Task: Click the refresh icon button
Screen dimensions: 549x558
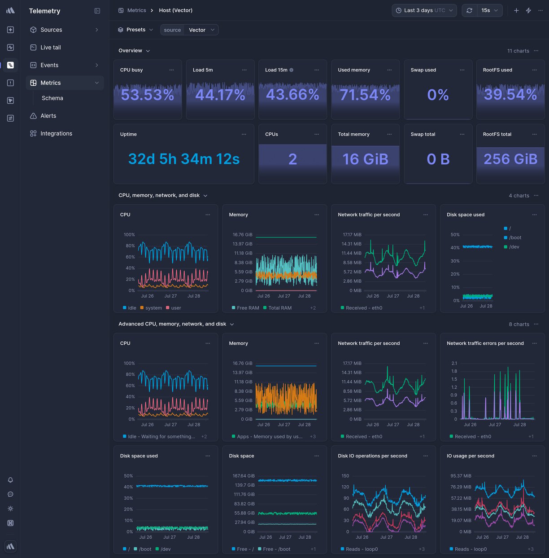Action: 469,10
